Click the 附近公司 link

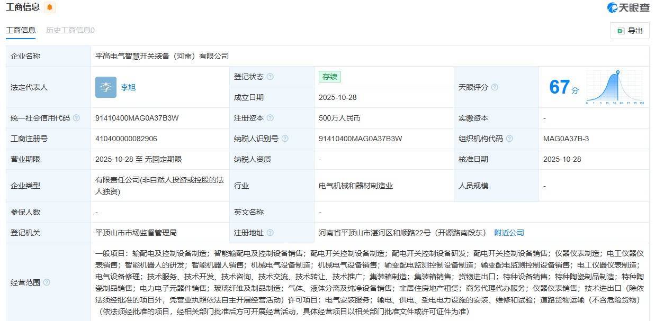pos(509,233)
